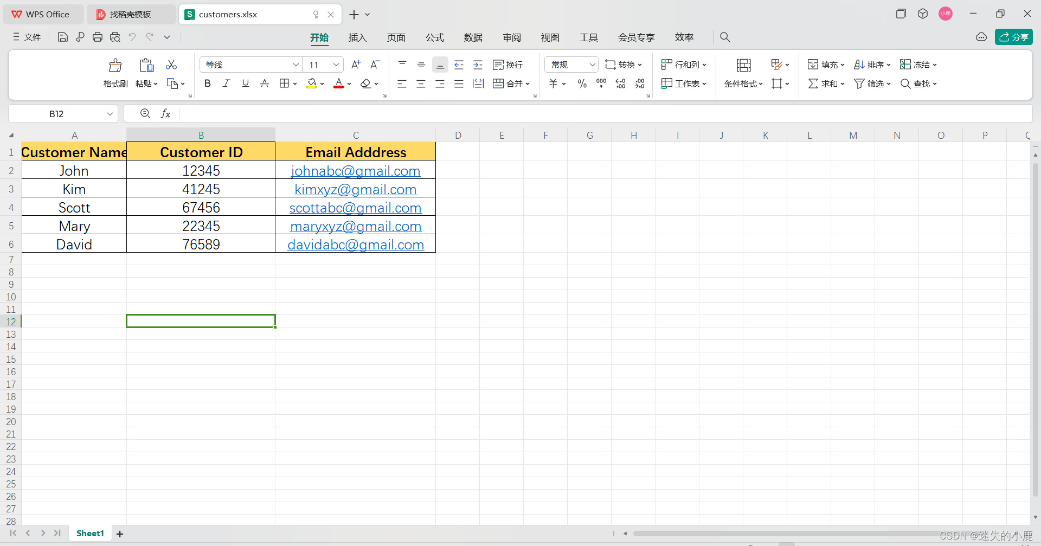Select the Sheet1 tab
1041x546 pixels.
(90, 534)
